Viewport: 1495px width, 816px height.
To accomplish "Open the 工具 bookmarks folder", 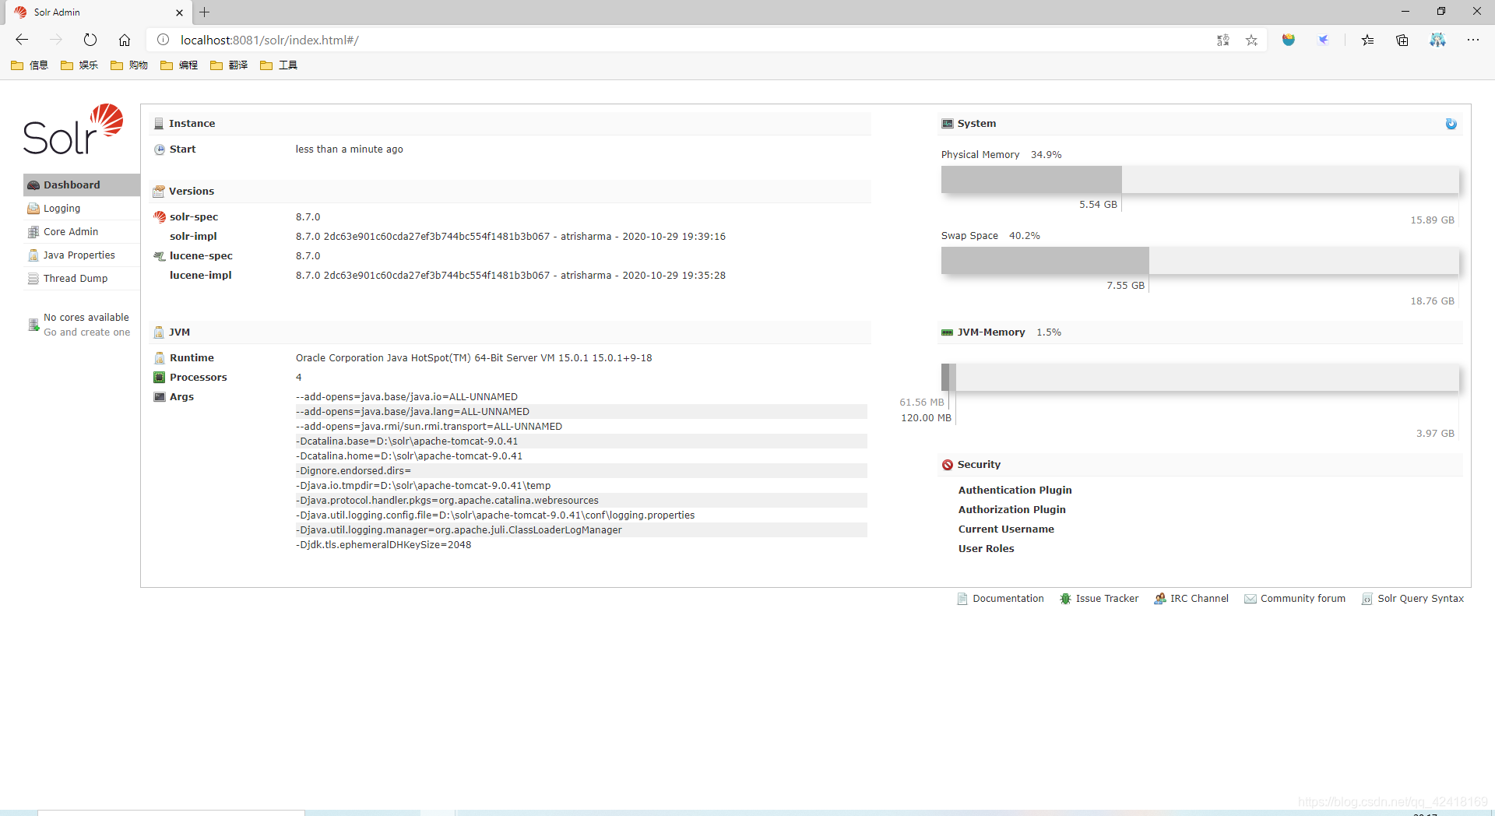I will click(279, 65).
